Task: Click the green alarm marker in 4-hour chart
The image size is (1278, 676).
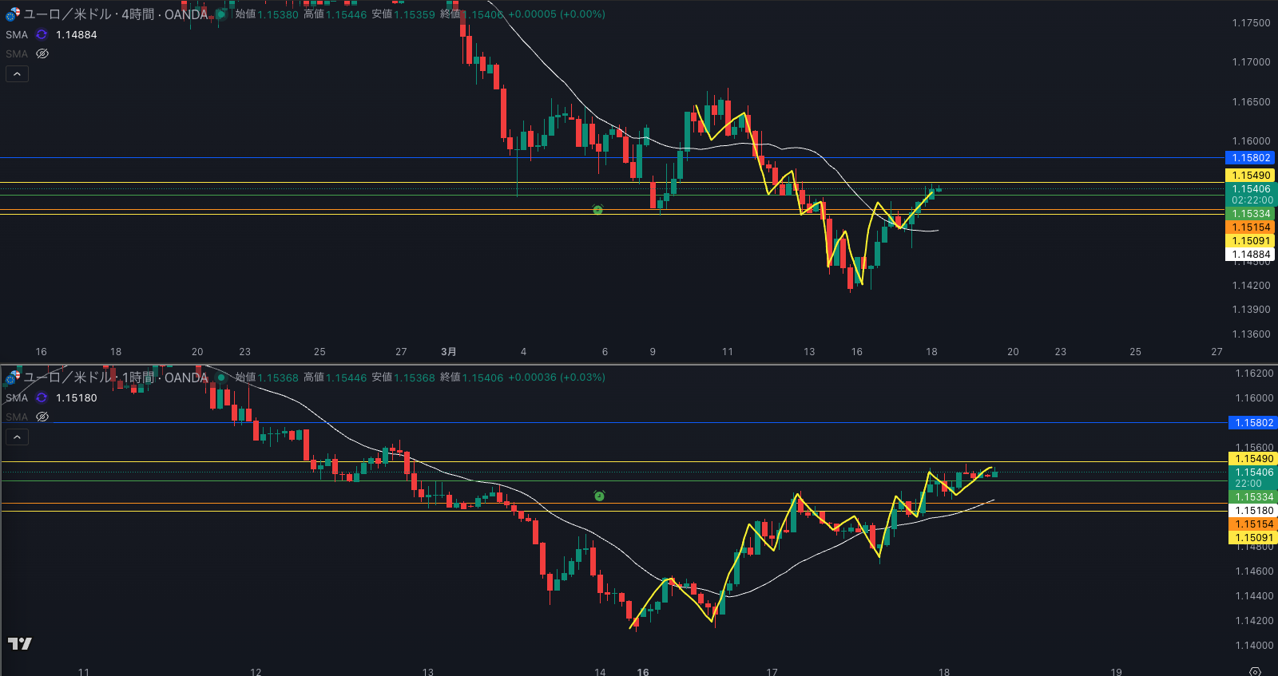Action: pos(597,210)
